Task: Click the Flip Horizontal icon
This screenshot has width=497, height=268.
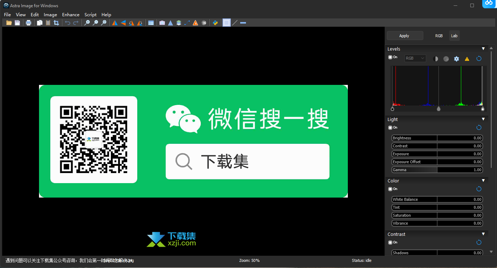Action: click(x=115, y=23)
